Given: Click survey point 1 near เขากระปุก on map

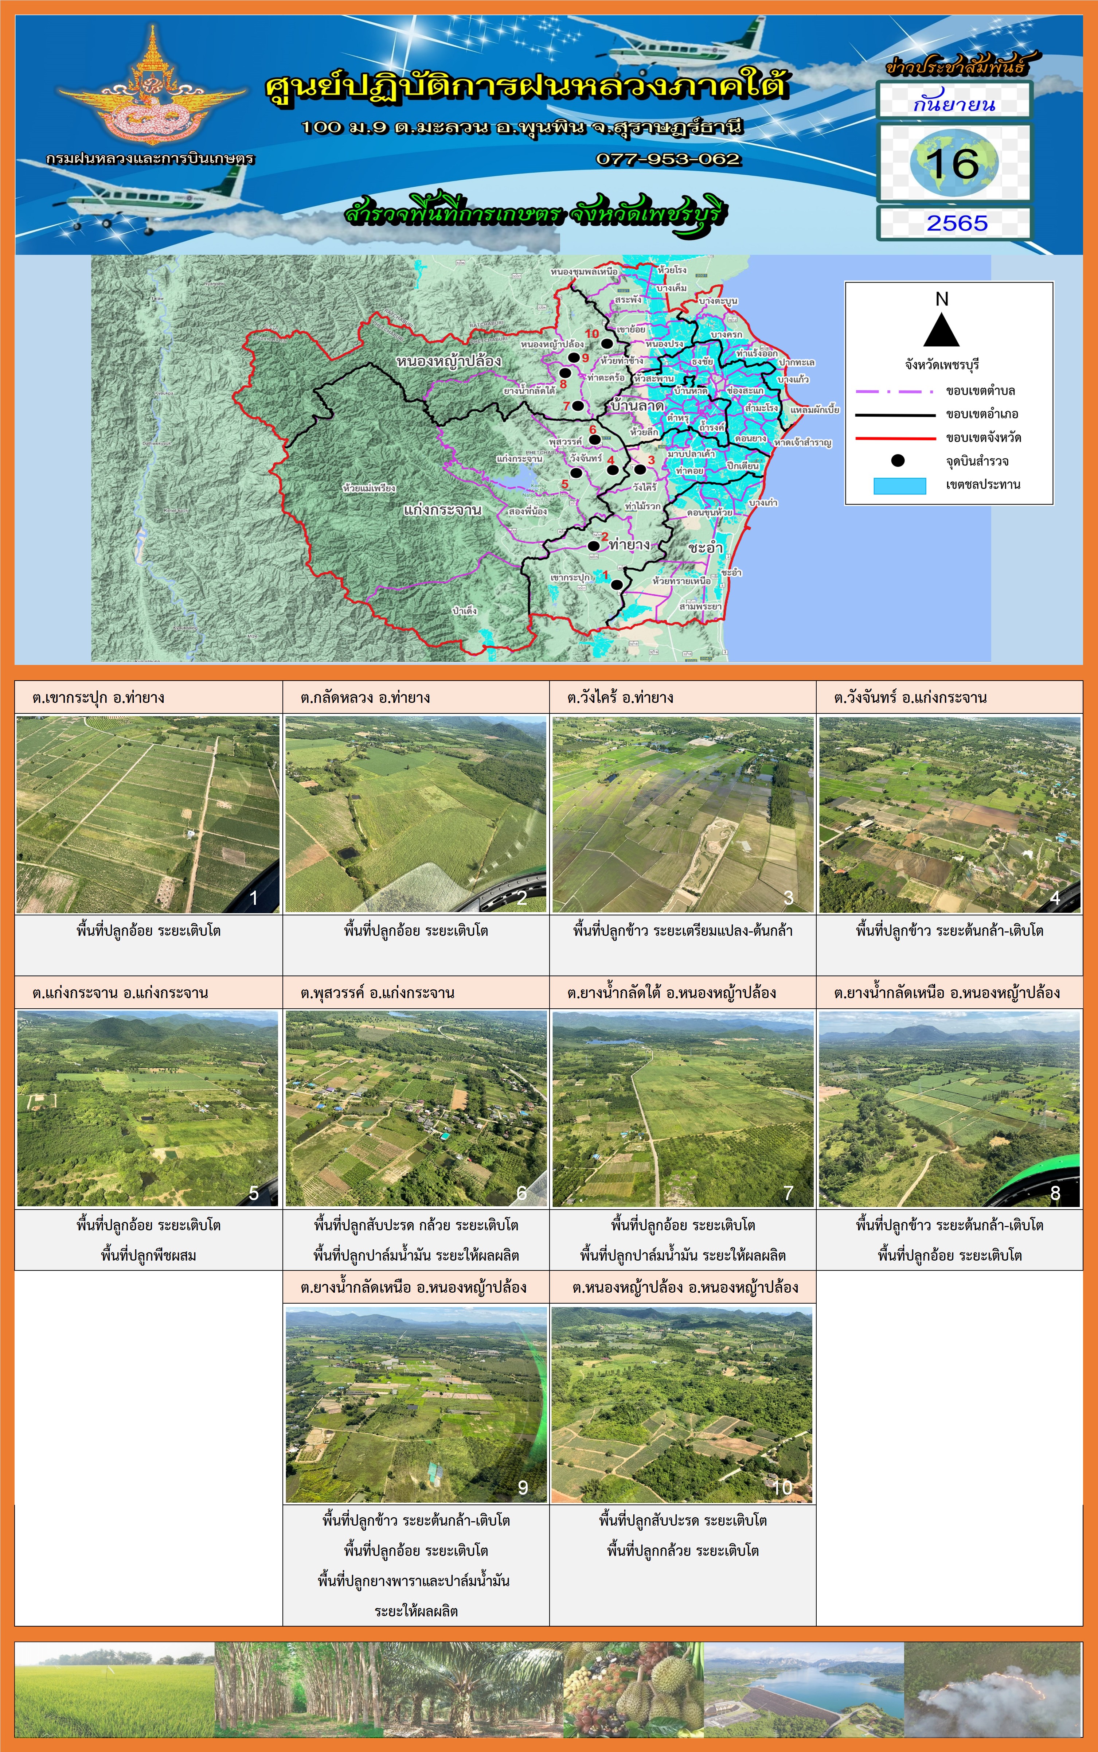Looking at the screenshot, I should click(617, 585).
